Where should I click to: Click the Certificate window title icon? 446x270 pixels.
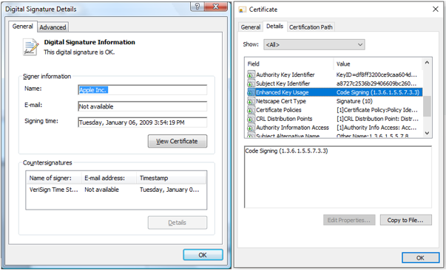[242, 10]
